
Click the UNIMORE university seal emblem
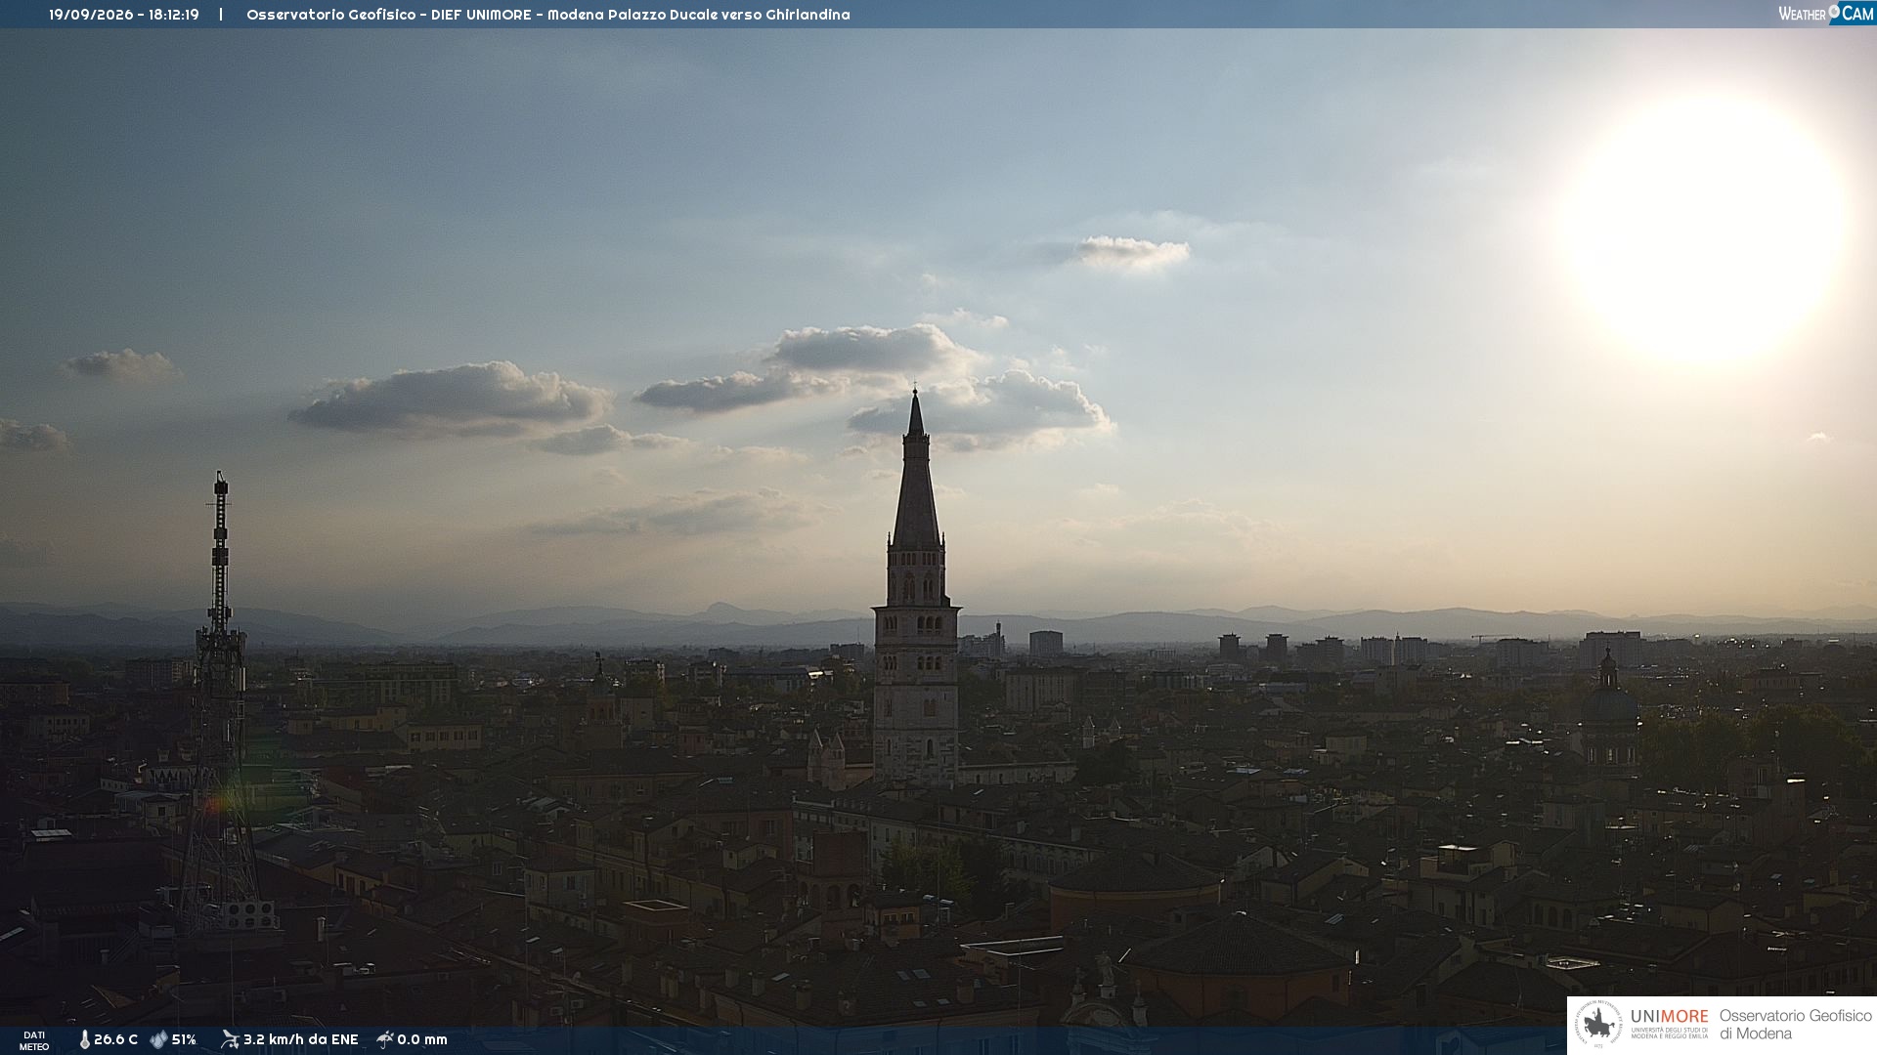(x=1599, y=1025)
